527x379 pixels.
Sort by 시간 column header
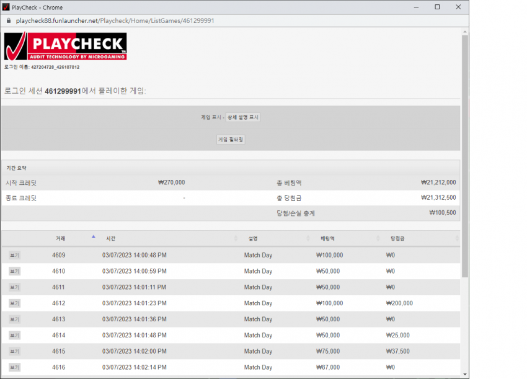pyautogui.click(x=110, y=238)
